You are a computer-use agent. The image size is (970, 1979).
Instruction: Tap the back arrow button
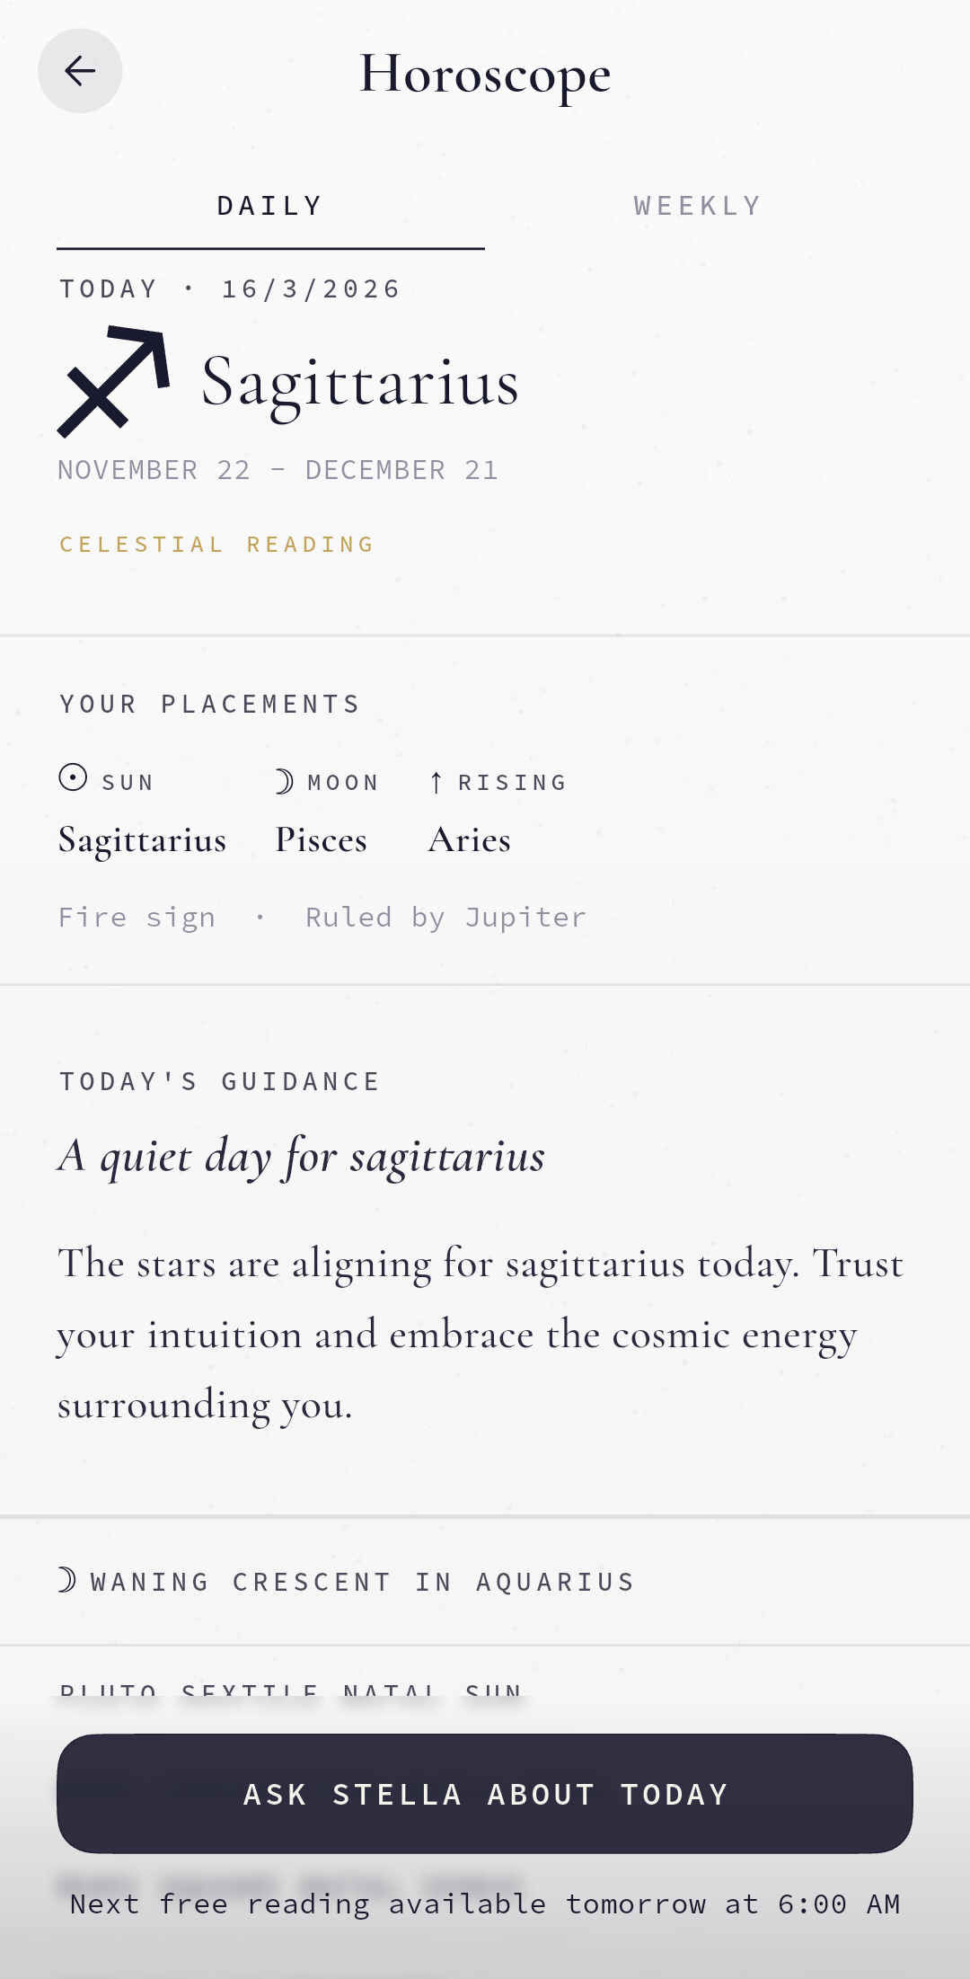coord(80,71)
